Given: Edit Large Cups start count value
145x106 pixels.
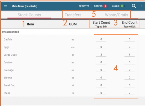Looking at the screenshot, I should (101, 55).
